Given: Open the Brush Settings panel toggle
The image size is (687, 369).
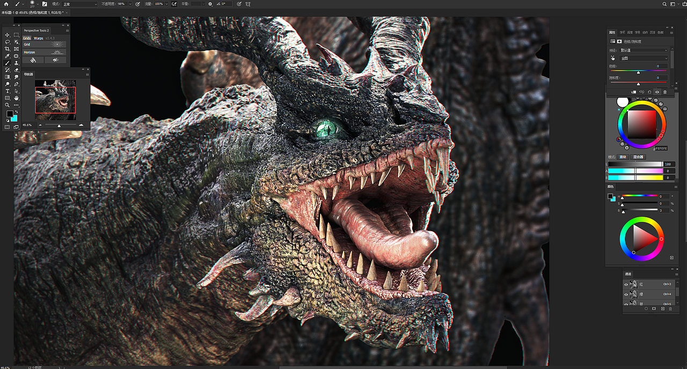Looking at the screenshot, I should point(45,4).
